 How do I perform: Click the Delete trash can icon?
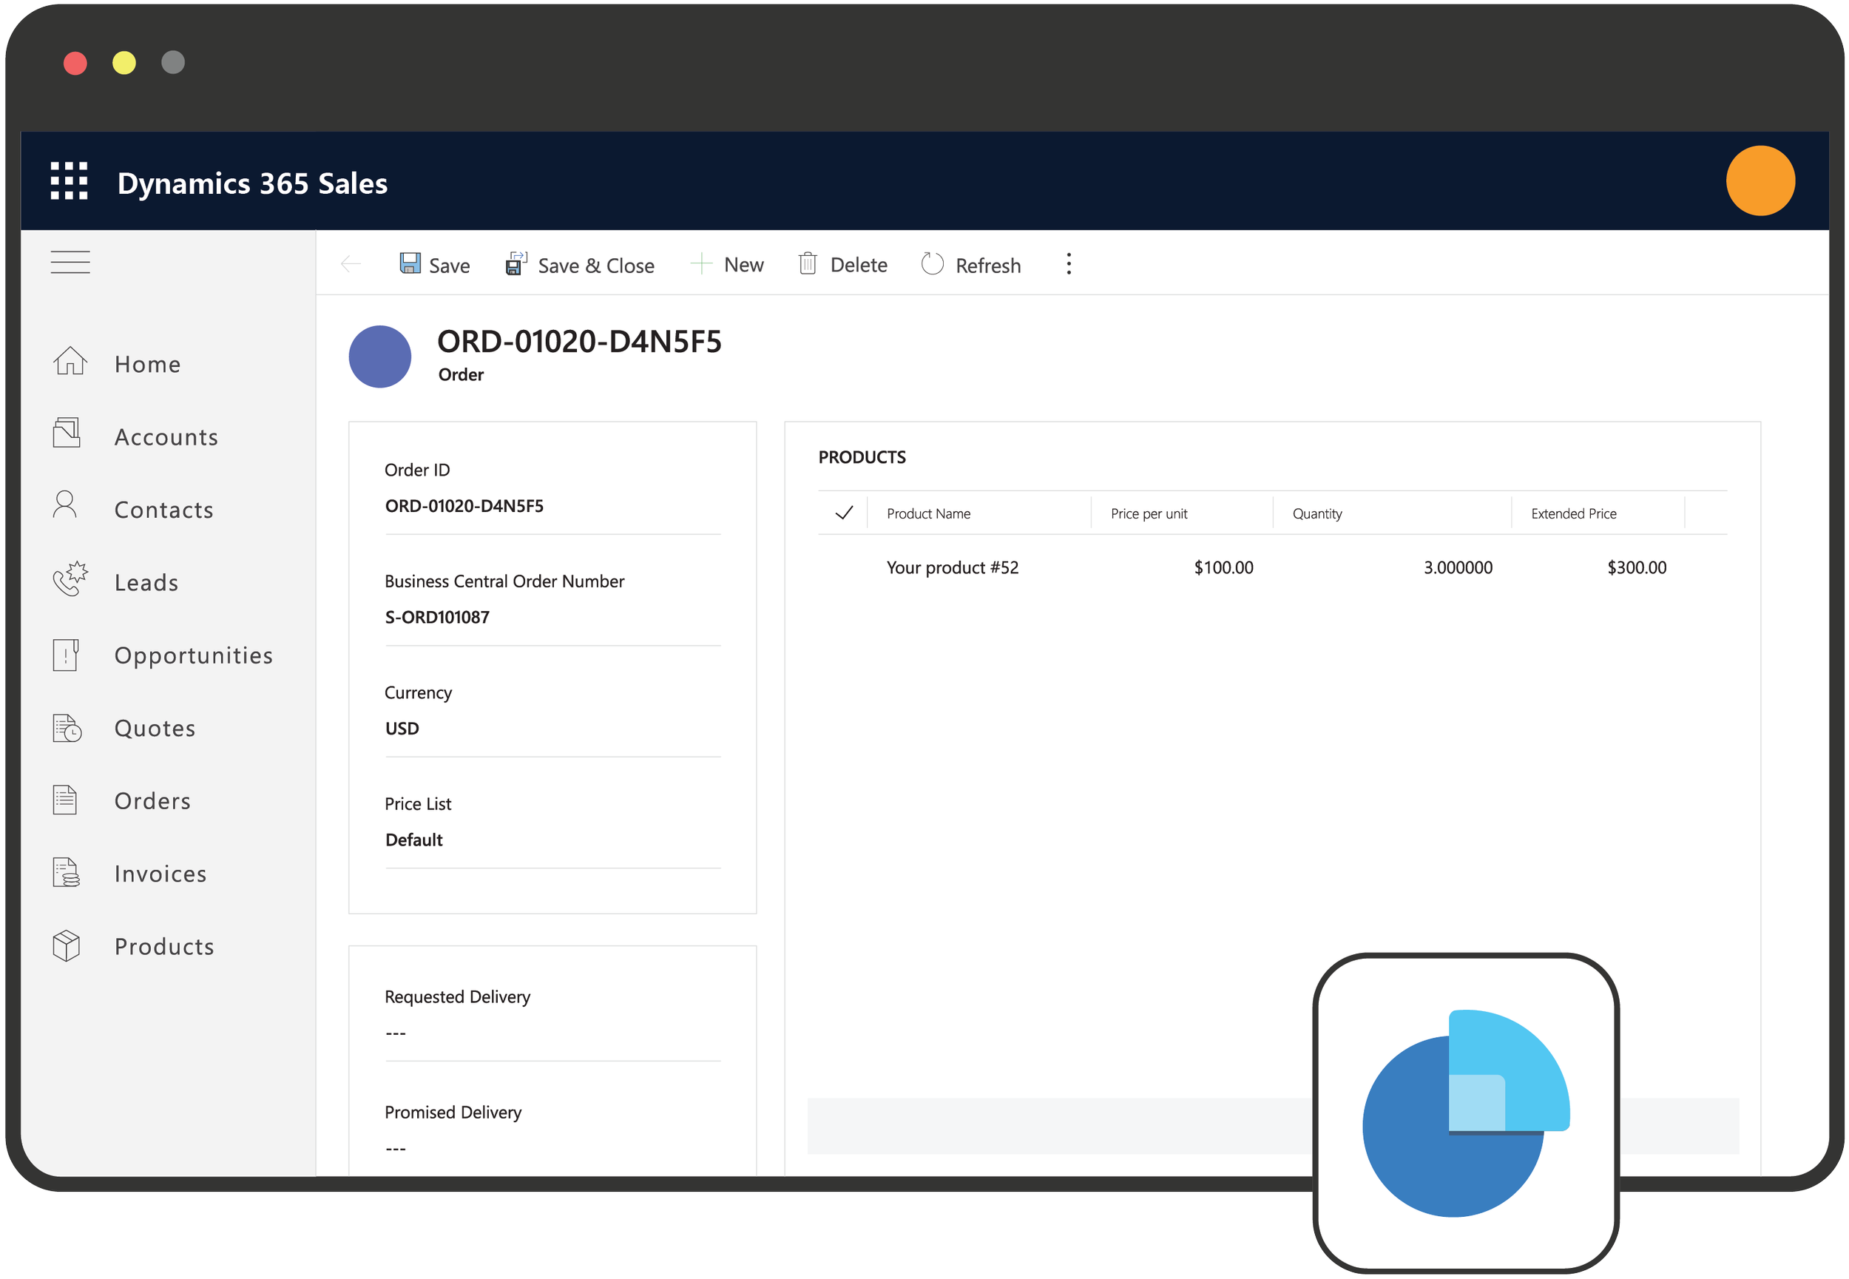(x=808, y=263)
